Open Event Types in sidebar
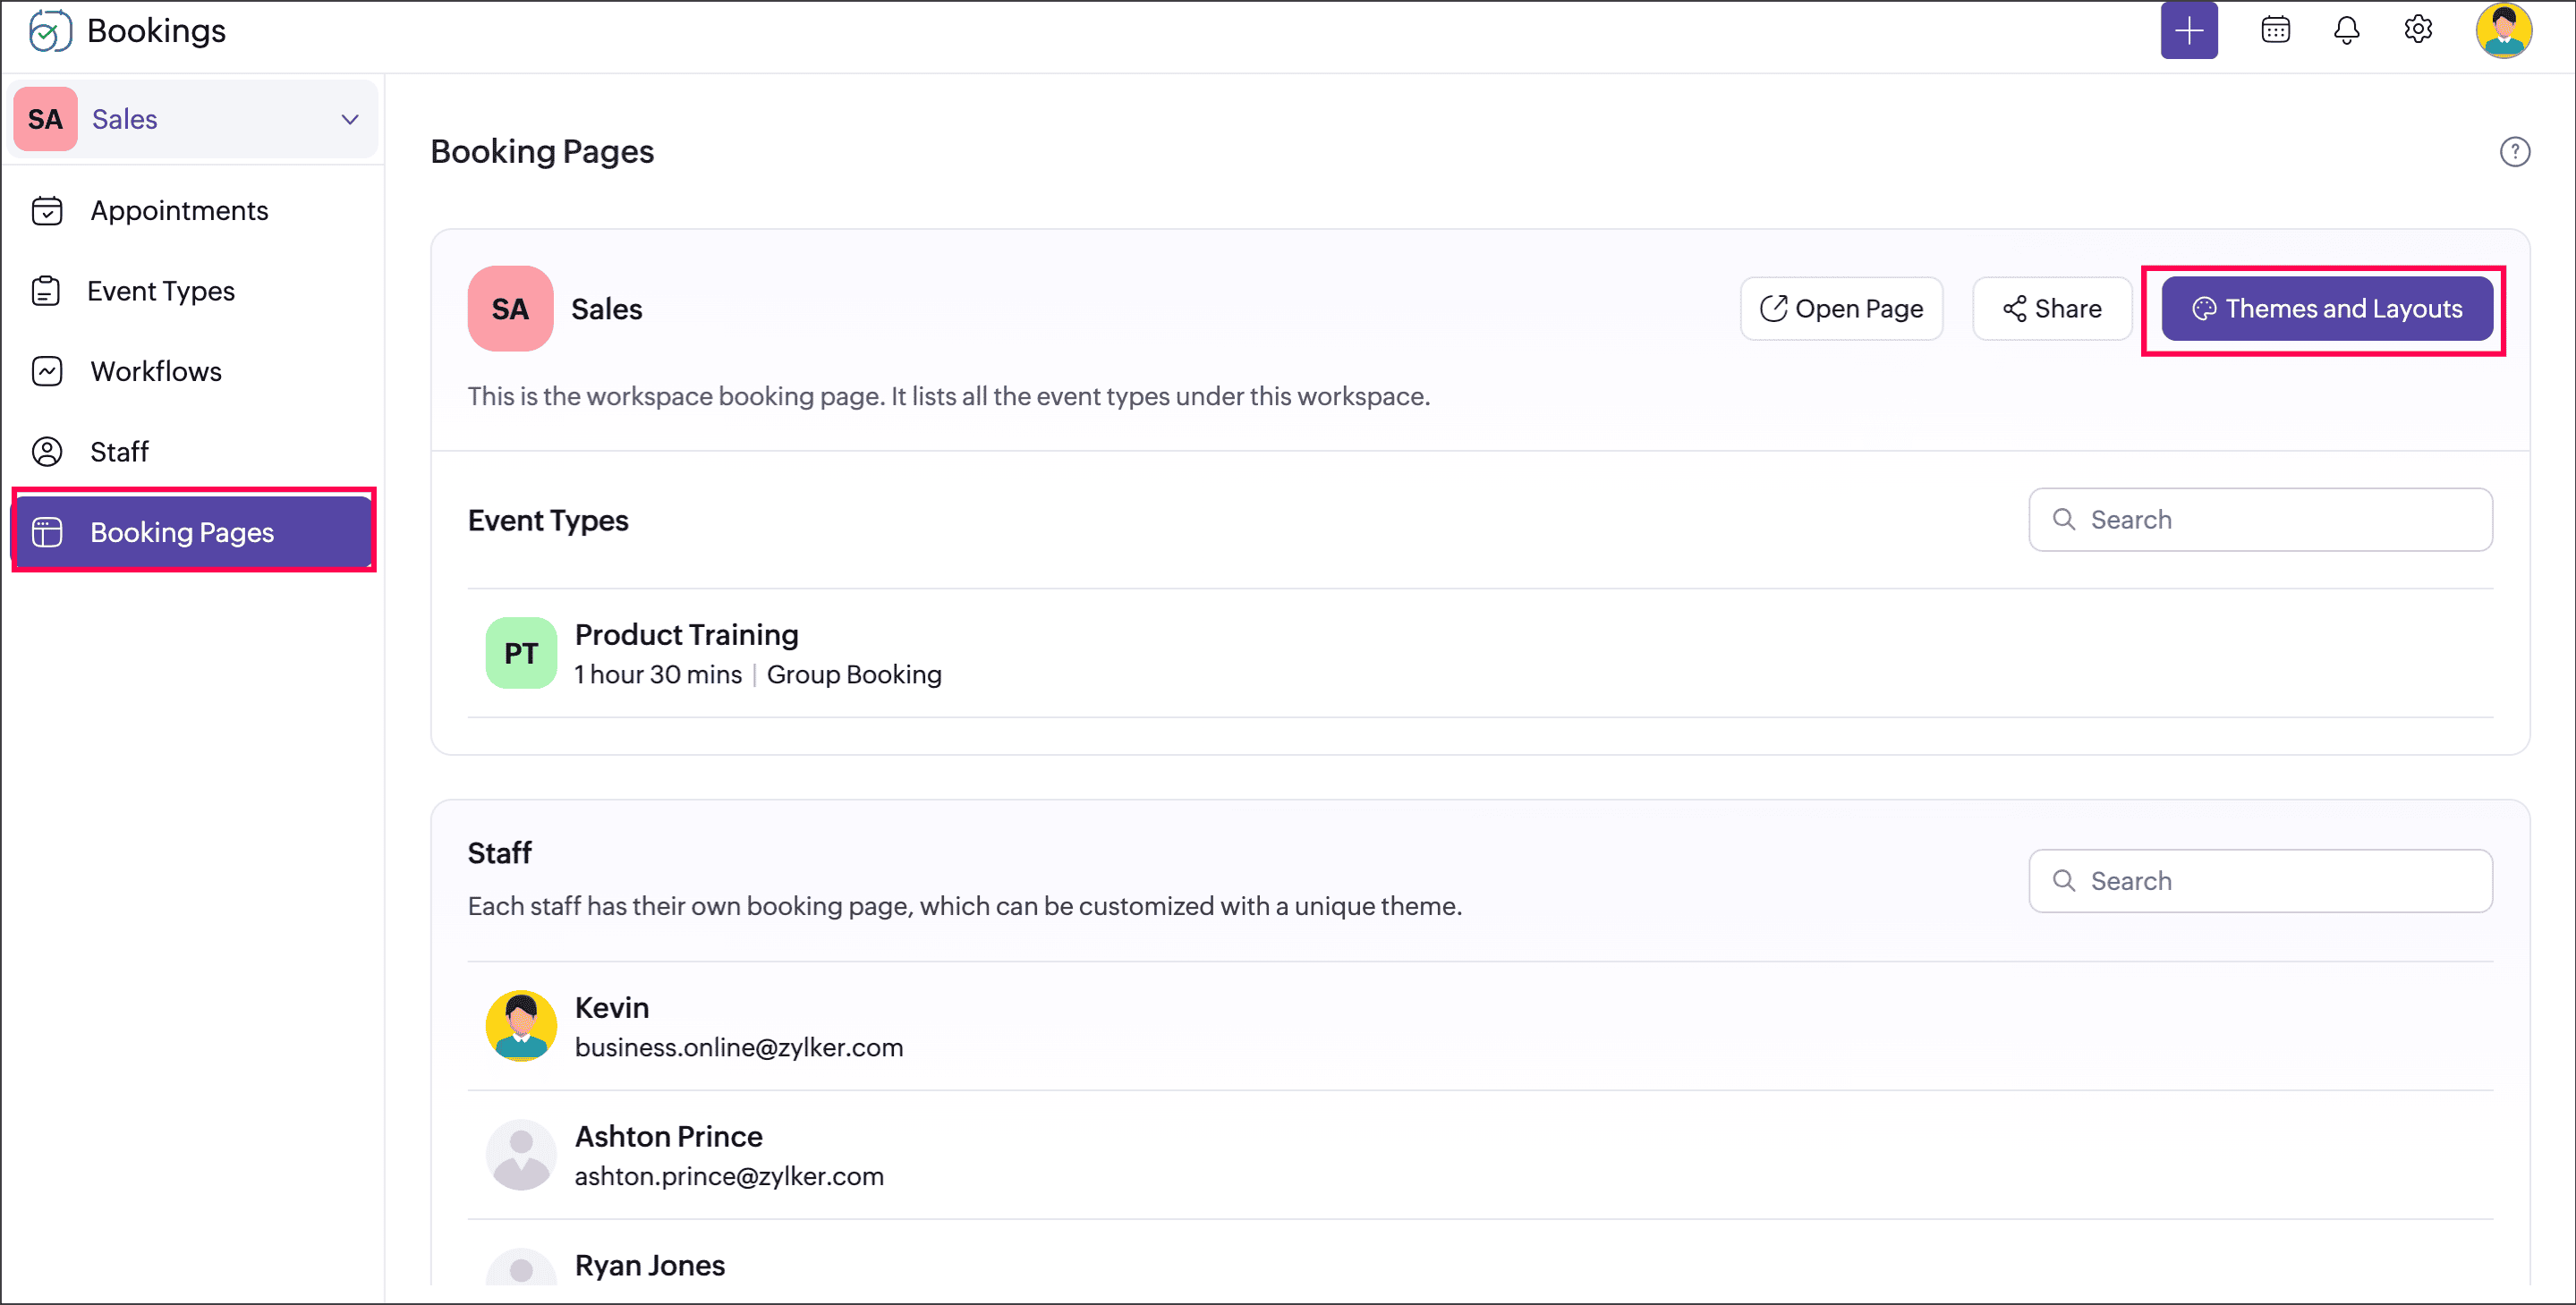2576x1305 pixels. coord(161,291)
